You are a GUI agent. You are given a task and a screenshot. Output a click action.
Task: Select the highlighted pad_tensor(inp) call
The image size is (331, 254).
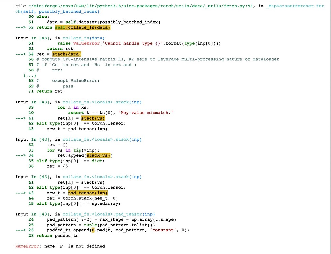coord(87,193)
